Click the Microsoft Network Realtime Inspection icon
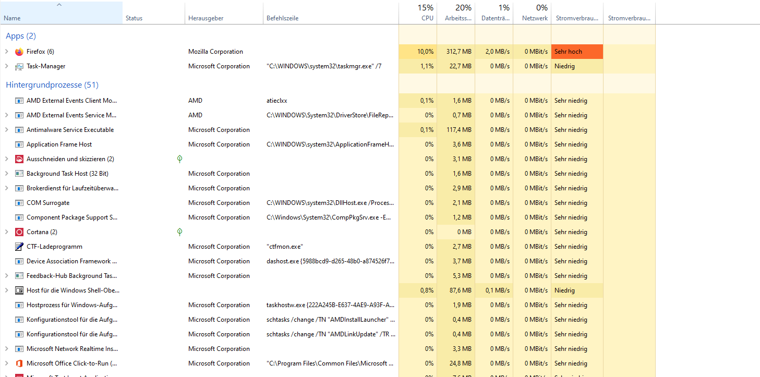Screen dimensions: 760x377 click(19, 349)
